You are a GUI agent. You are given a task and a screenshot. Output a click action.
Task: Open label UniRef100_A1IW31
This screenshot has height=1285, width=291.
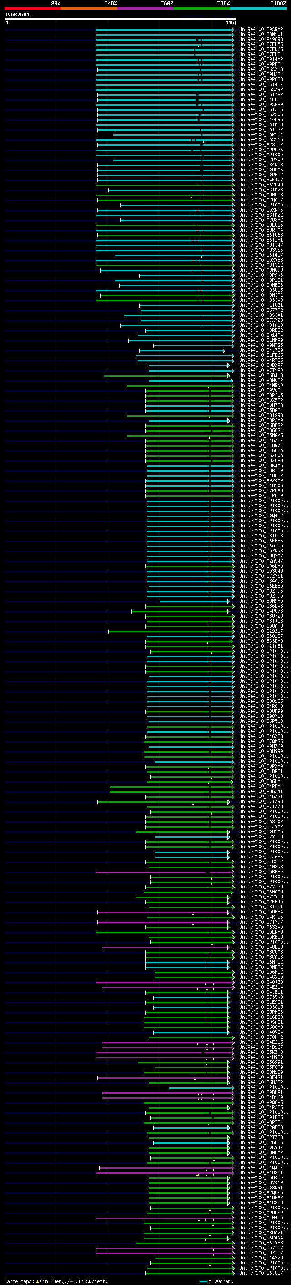click(x=261, y=305)
